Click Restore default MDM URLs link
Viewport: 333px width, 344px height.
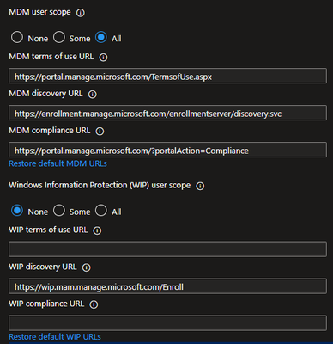[x=58, y=163]
